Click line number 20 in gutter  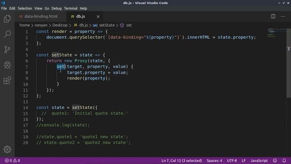pos(25,143)
